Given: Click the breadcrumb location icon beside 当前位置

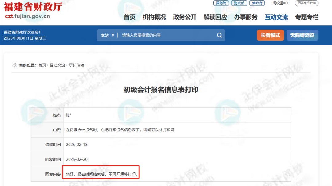Looking at the screenshot, I should pos(14,65).
